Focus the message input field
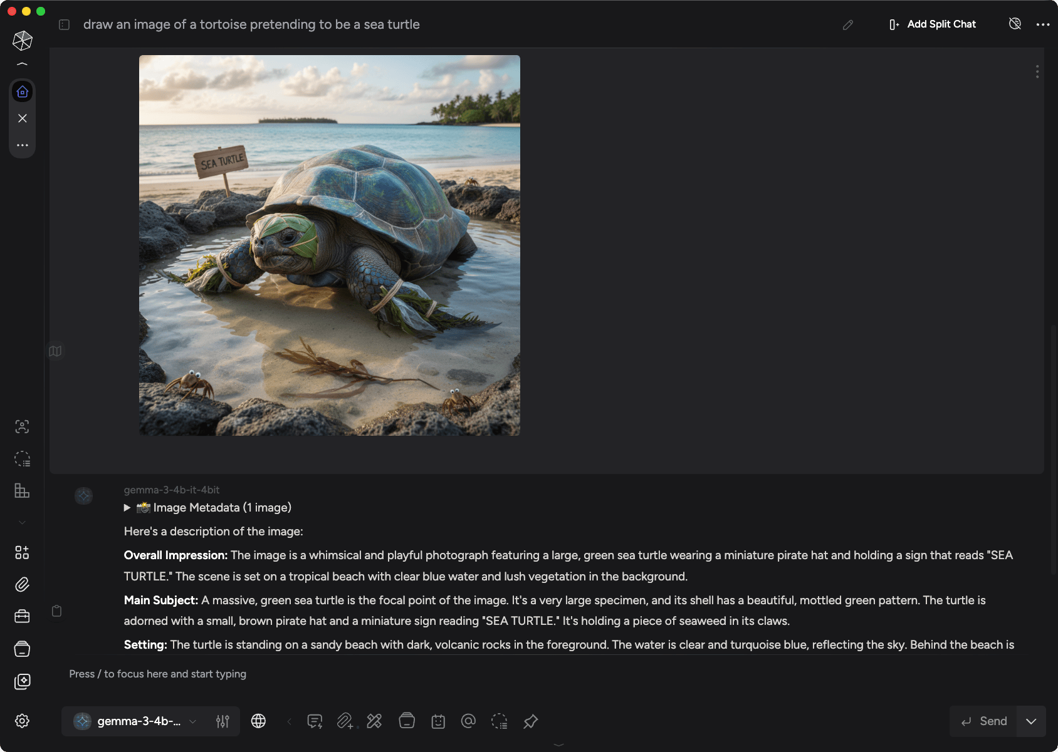 click(x=501, y=674)
